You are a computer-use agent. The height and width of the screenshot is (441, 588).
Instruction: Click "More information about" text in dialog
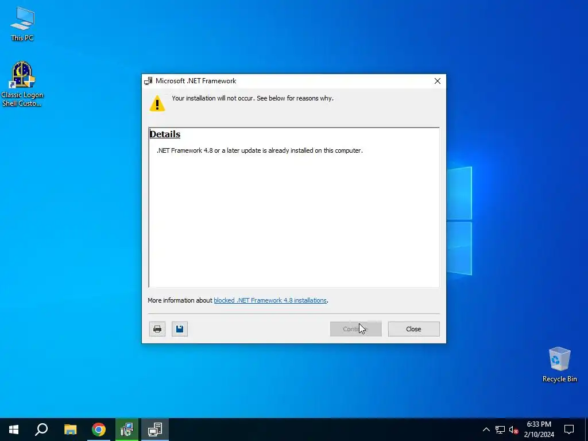tap(180, 300)
